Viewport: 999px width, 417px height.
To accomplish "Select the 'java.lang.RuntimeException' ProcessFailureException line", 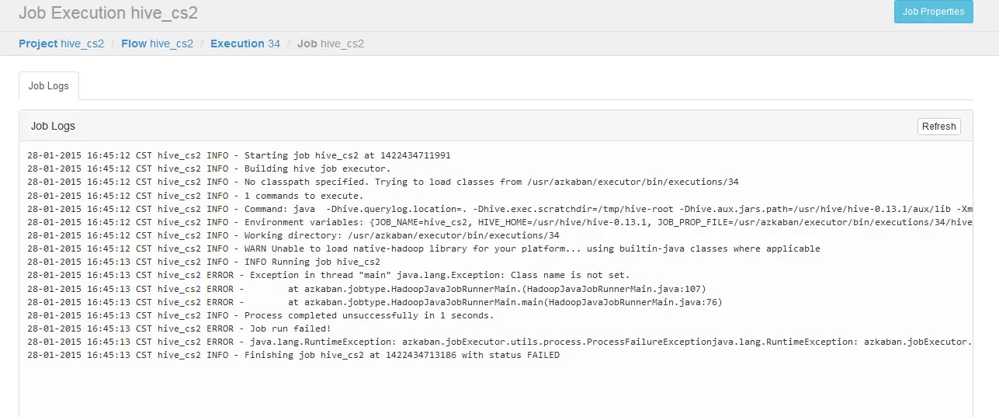I will click(499, 342).
